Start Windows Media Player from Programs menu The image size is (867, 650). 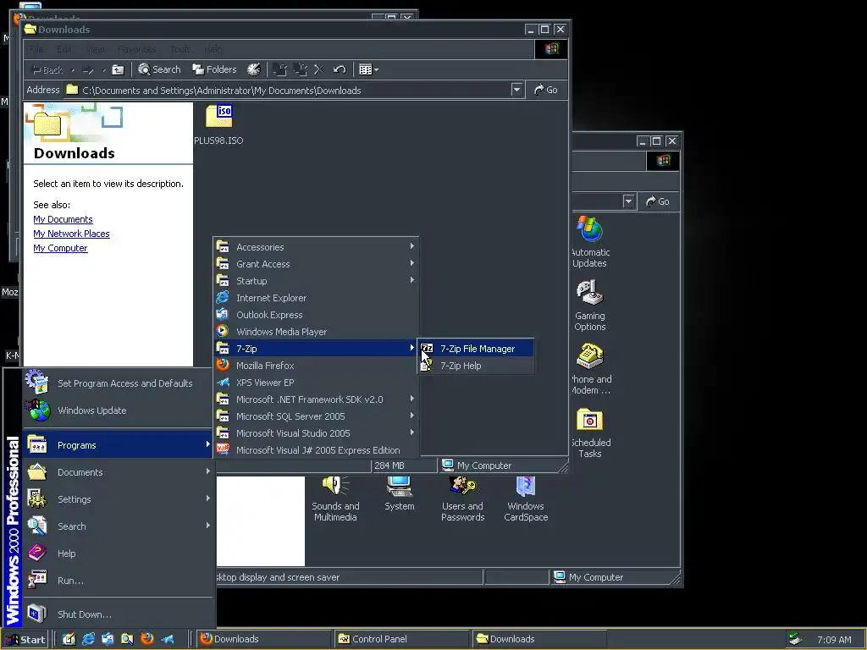pos(316,332)
